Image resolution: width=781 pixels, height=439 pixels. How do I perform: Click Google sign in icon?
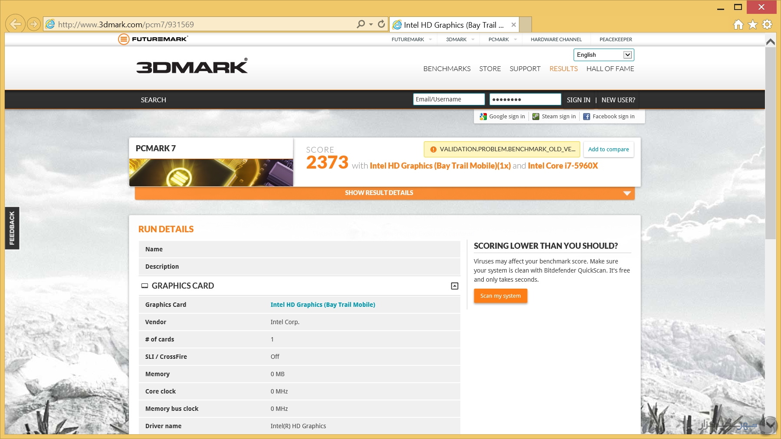click(x=483, y=117)
